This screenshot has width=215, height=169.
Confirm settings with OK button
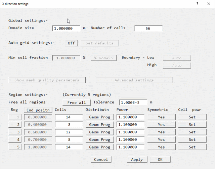(x=160, y=159)
